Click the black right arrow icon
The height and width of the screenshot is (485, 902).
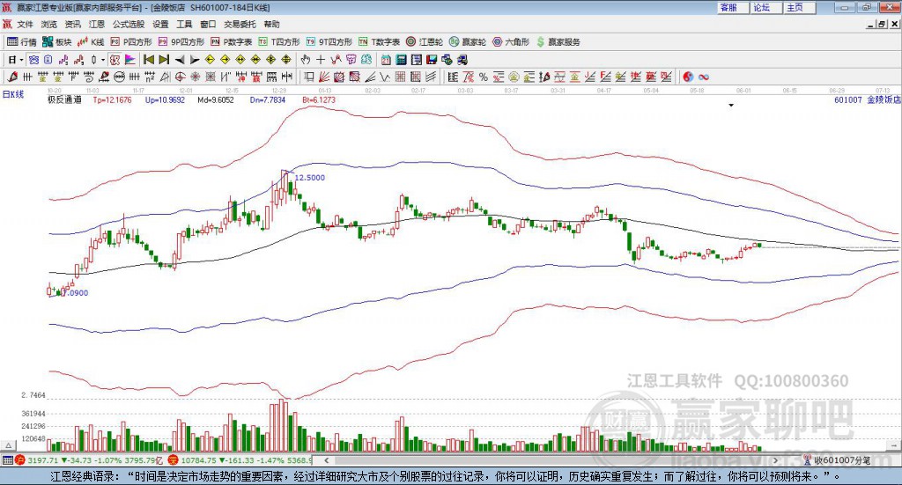195,60
